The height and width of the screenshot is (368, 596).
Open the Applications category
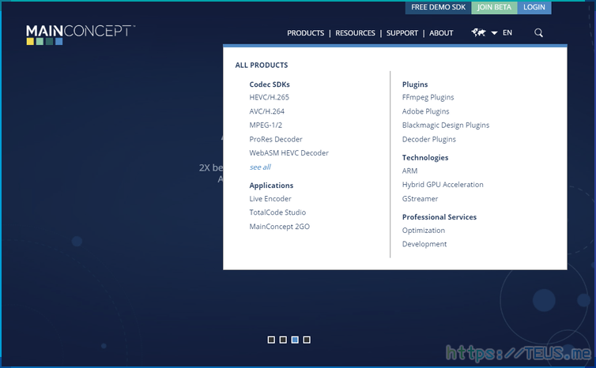pyautogui.click(x=271, y=186)
